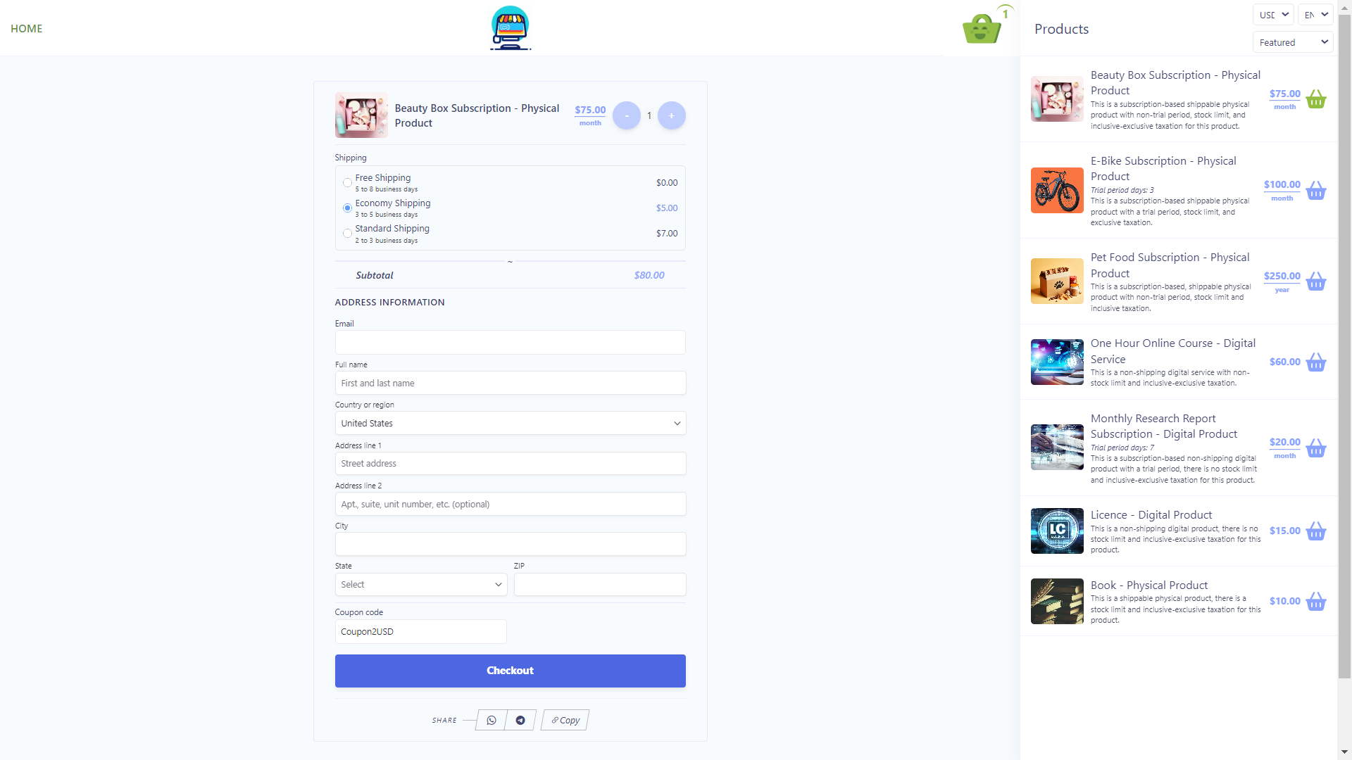Add Licence Digital Product to basket
1352x760 pixels.
tap(1315, 531)
